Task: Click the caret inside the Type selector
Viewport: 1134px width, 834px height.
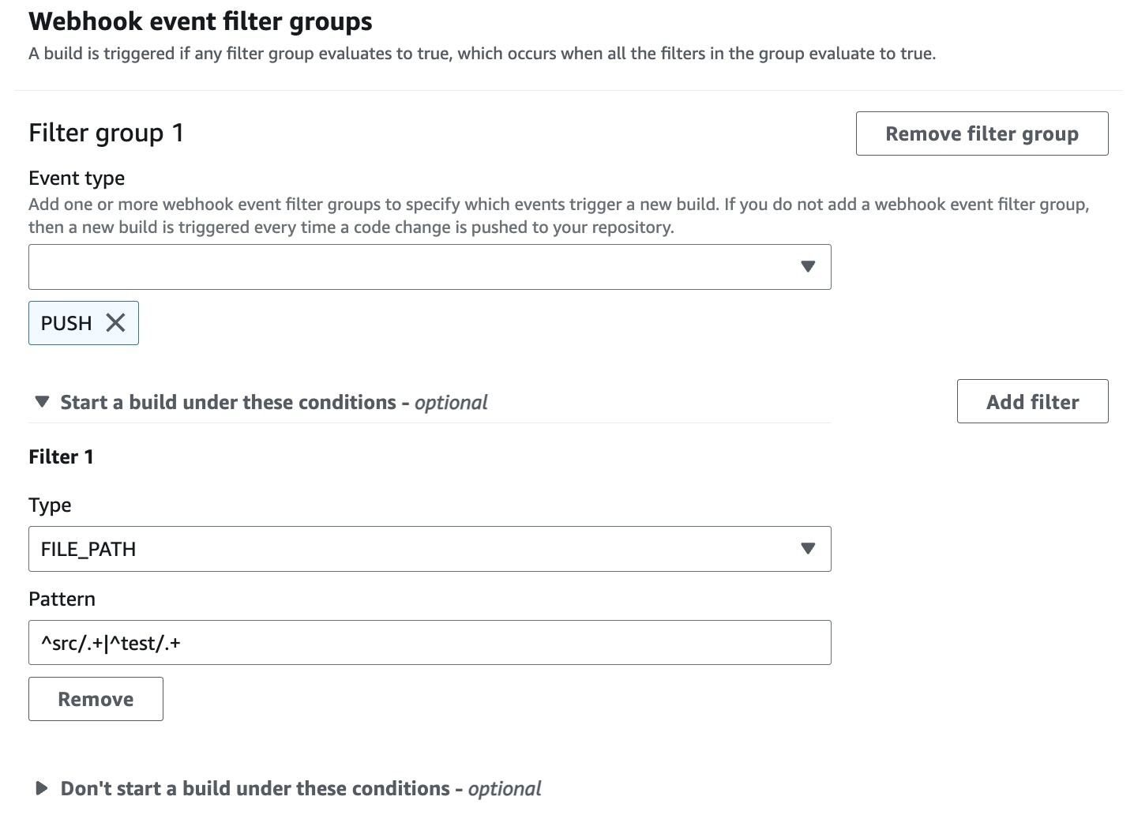Action: tap(808, 548)
